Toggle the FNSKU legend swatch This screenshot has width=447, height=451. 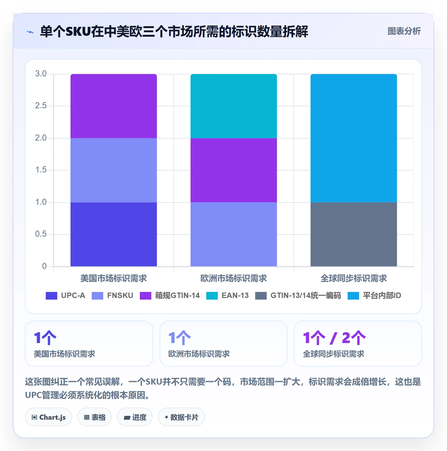[97, 296]
